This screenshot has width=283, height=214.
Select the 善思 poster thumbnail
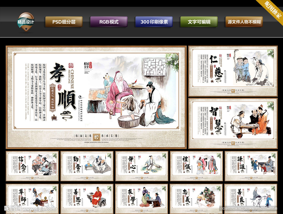pos(87,199)
